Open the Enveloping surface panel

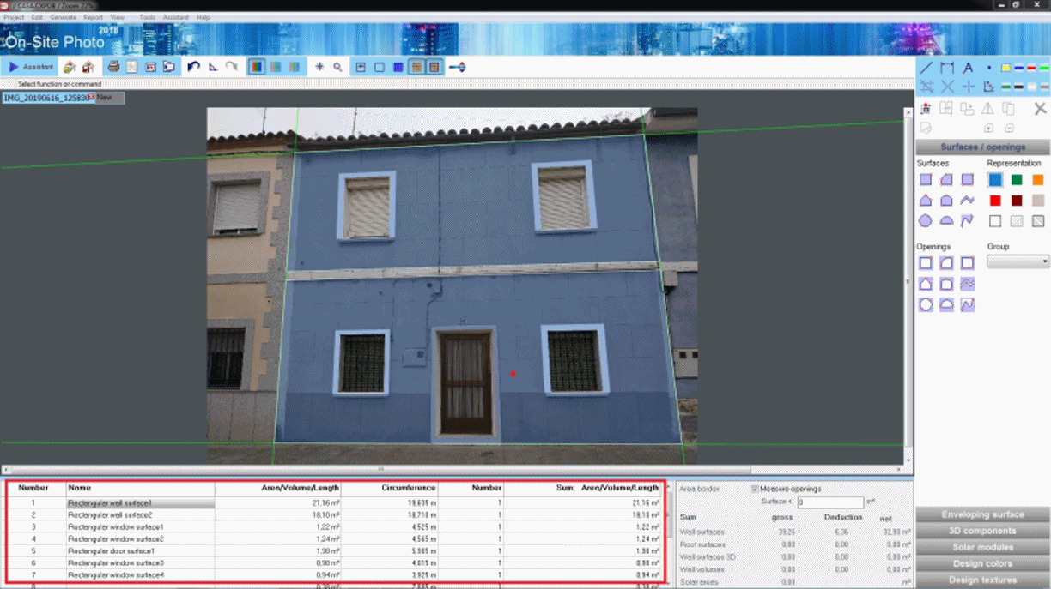[x=982, y=514]
